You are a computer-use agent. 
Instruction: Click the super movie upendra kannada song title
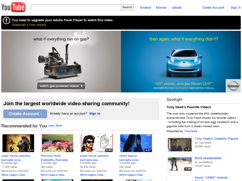16,158
